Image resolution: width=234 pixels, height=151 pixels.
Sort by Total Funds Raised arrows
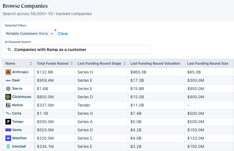tap(72, 64)
